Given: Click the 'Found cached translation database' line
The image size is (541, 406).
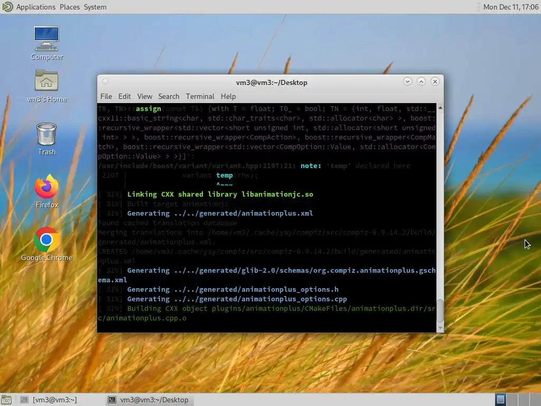Looking at the screenshot, I should [x=167, y=223].
